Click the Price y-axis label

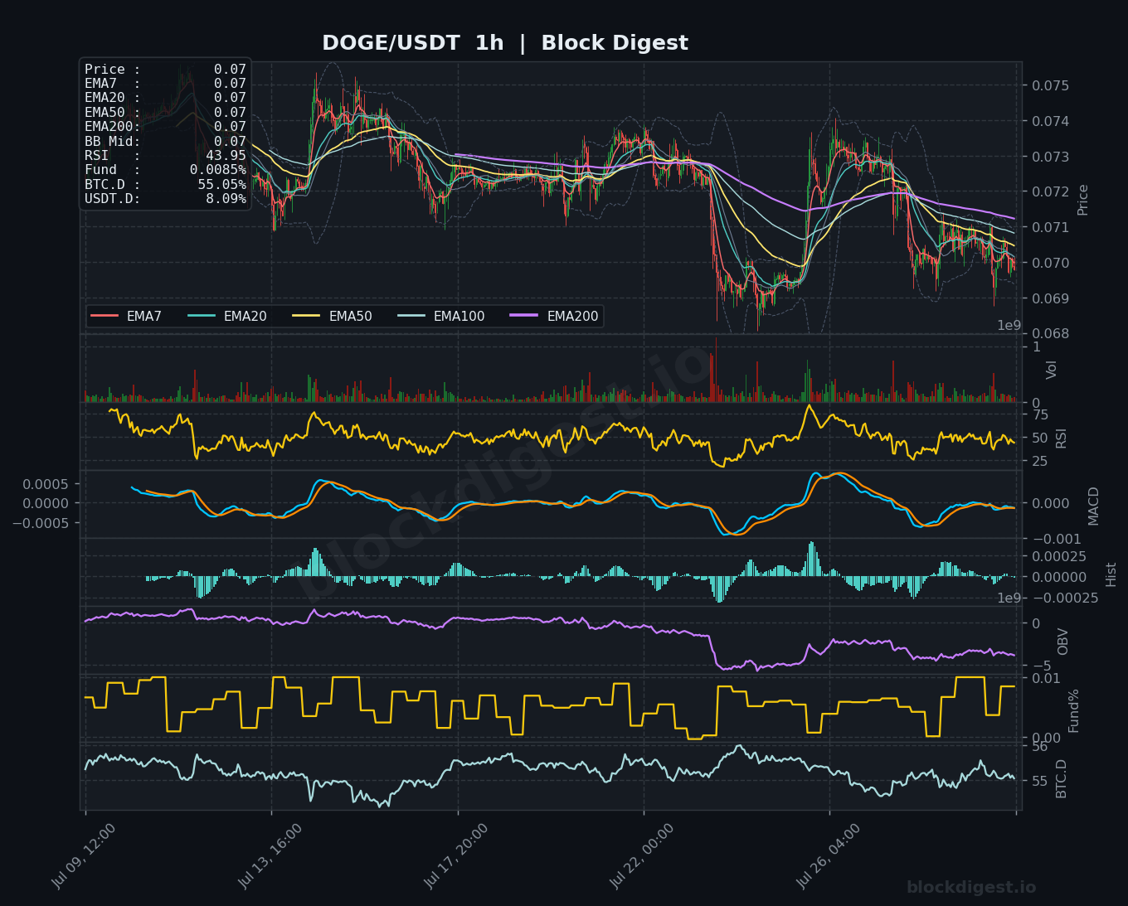pos(1082,200)
